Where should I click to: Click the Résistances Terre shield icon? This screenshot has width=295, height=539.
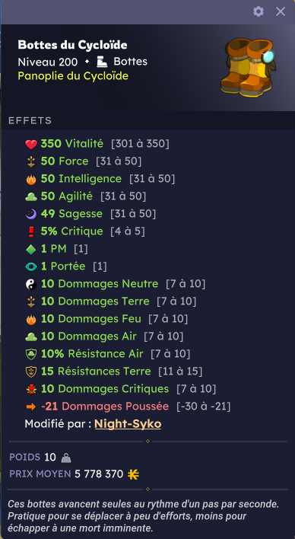click(31, 372)
